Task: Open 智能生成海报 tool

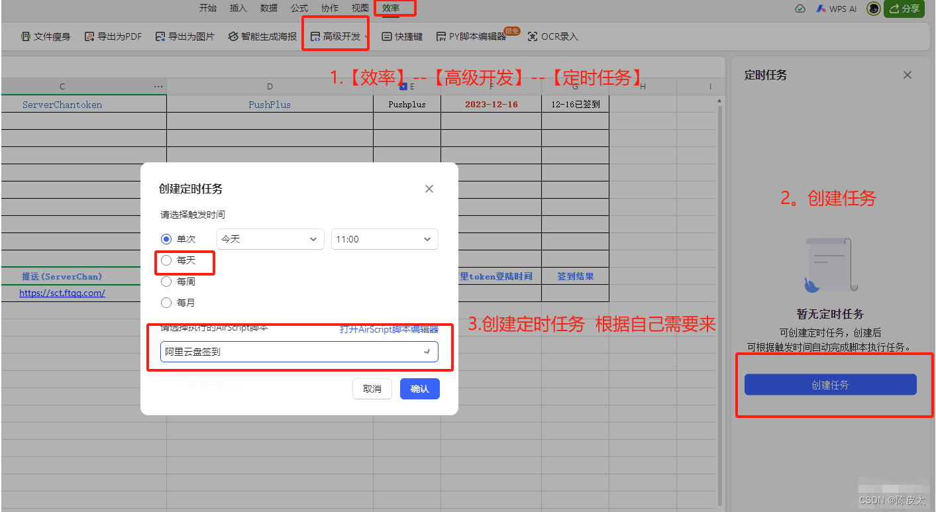Action: (262, 37)
